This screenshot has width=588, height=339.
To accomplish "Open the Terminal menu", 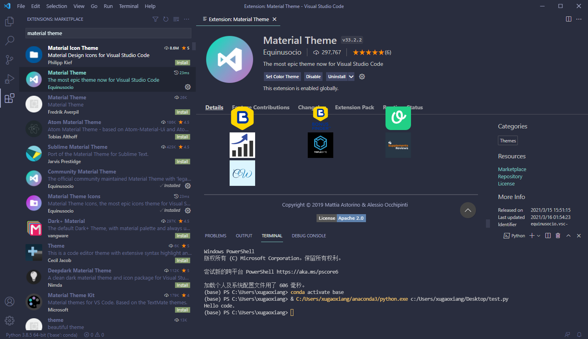I will coord(129,6).
